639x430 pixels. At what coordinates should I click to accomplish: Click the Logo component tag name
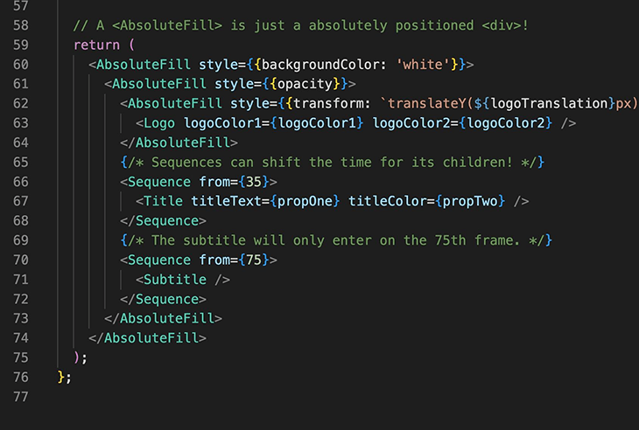(x=159, y=123)
